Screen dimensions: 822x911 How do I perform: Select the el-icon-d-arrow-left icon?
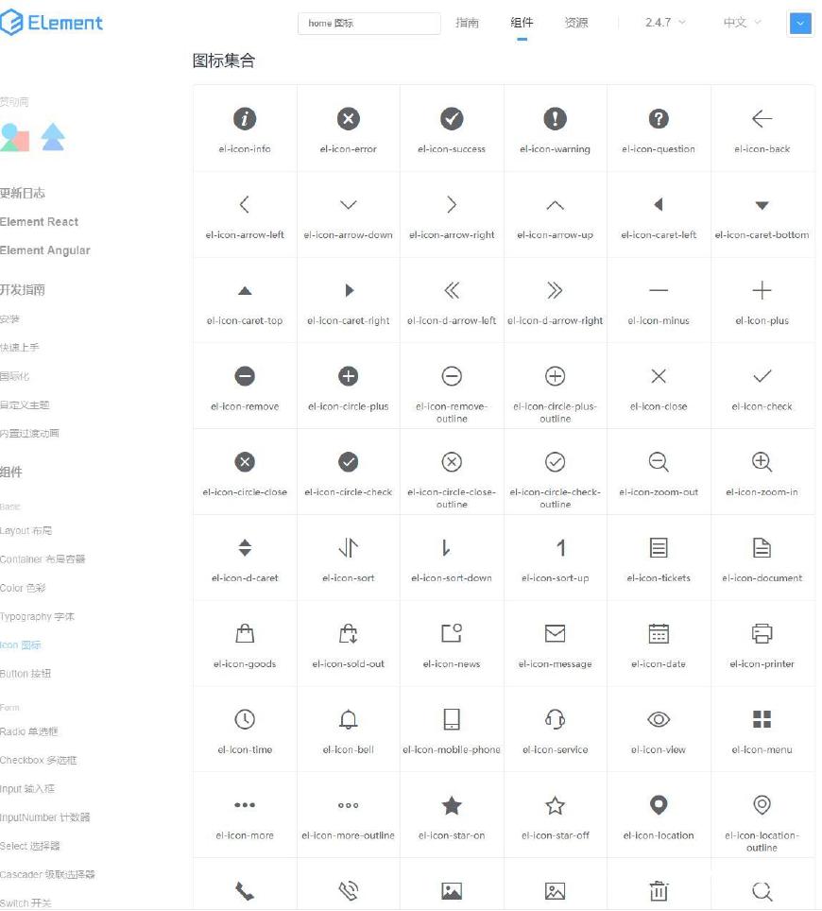tap(452, 290)
